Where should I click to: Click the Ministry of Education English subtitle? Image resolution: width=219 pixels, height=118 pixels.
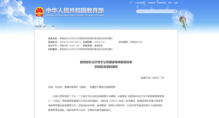(75, 15)
